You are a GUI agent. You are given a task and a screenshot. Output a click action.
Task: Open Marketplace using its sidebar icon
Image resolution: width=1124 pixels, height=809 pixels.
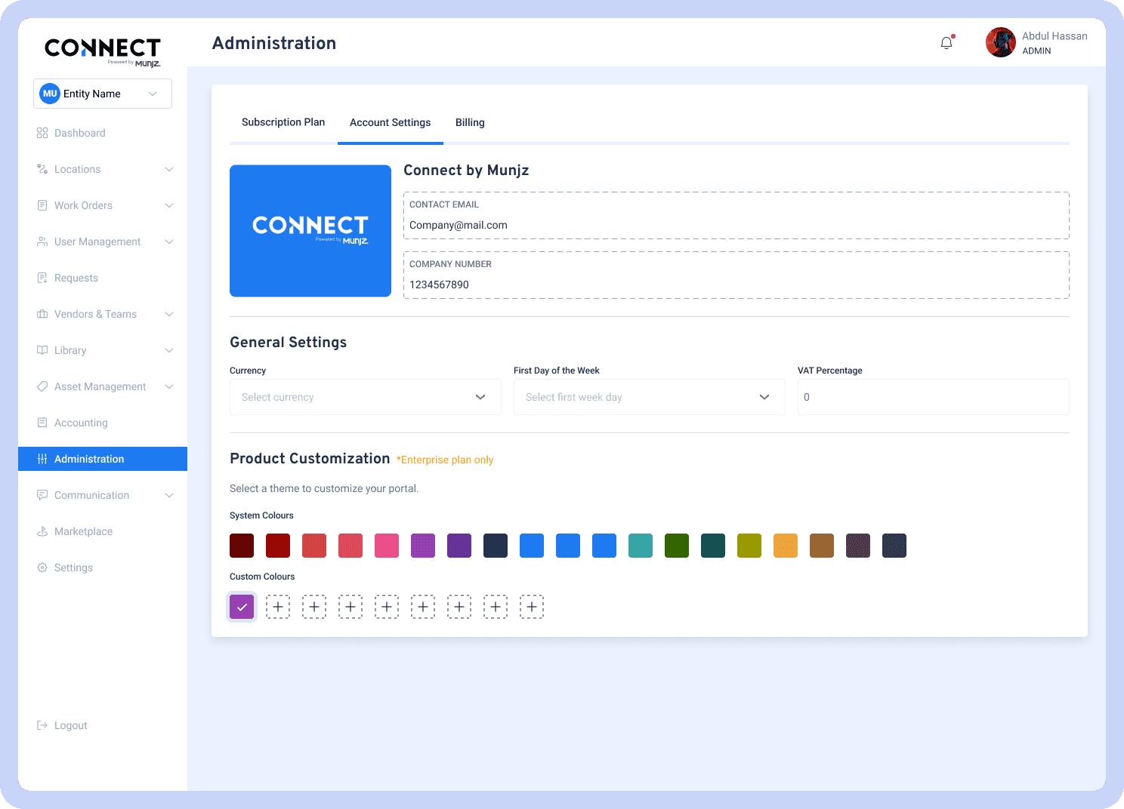(x=42, y=531)
